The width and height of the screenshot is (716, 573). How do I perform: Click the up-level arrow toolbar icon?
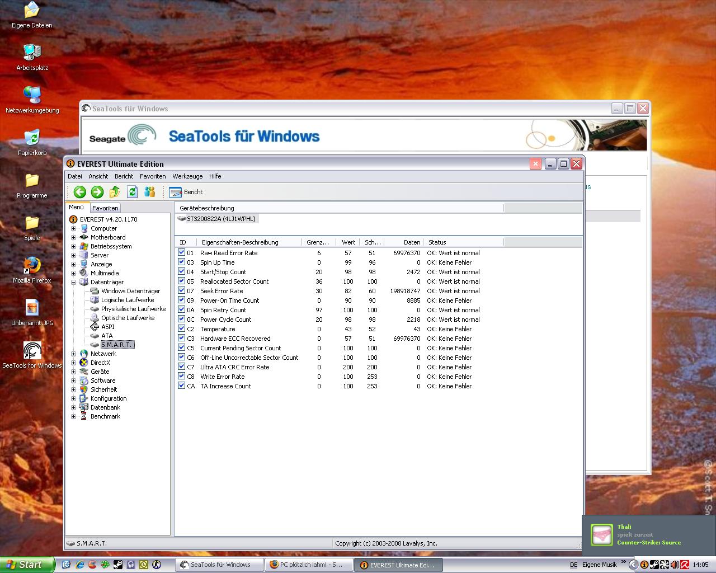[x=115, y=192]
